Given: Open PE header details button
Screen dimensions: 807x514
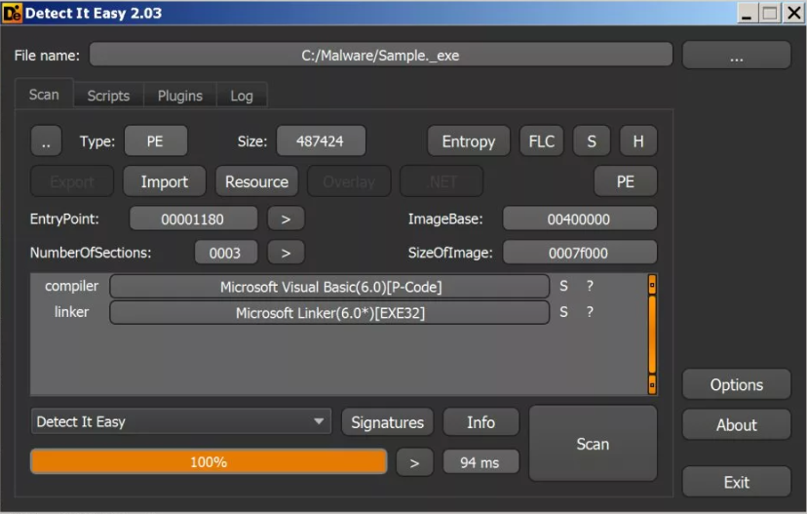Looking at the screenshot, I should 626,181.
